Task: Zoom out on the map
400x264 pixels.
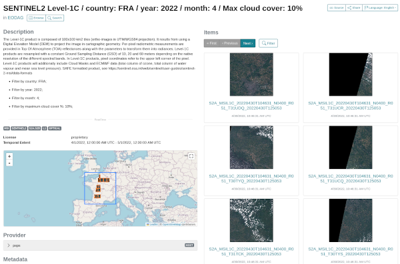Action: (x=9, y=163)
